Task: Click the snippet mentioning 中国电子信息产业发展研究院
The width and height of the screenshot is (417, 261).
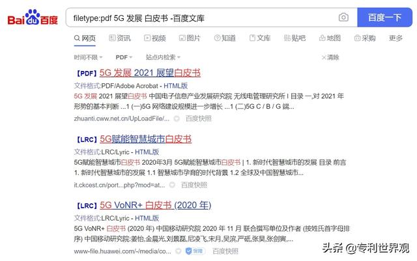Action: (x=209, y=102)
